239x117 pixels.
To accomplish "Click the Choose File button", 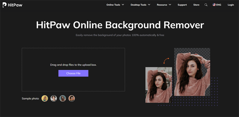I will pyautogui.click(x=73, y=73).
